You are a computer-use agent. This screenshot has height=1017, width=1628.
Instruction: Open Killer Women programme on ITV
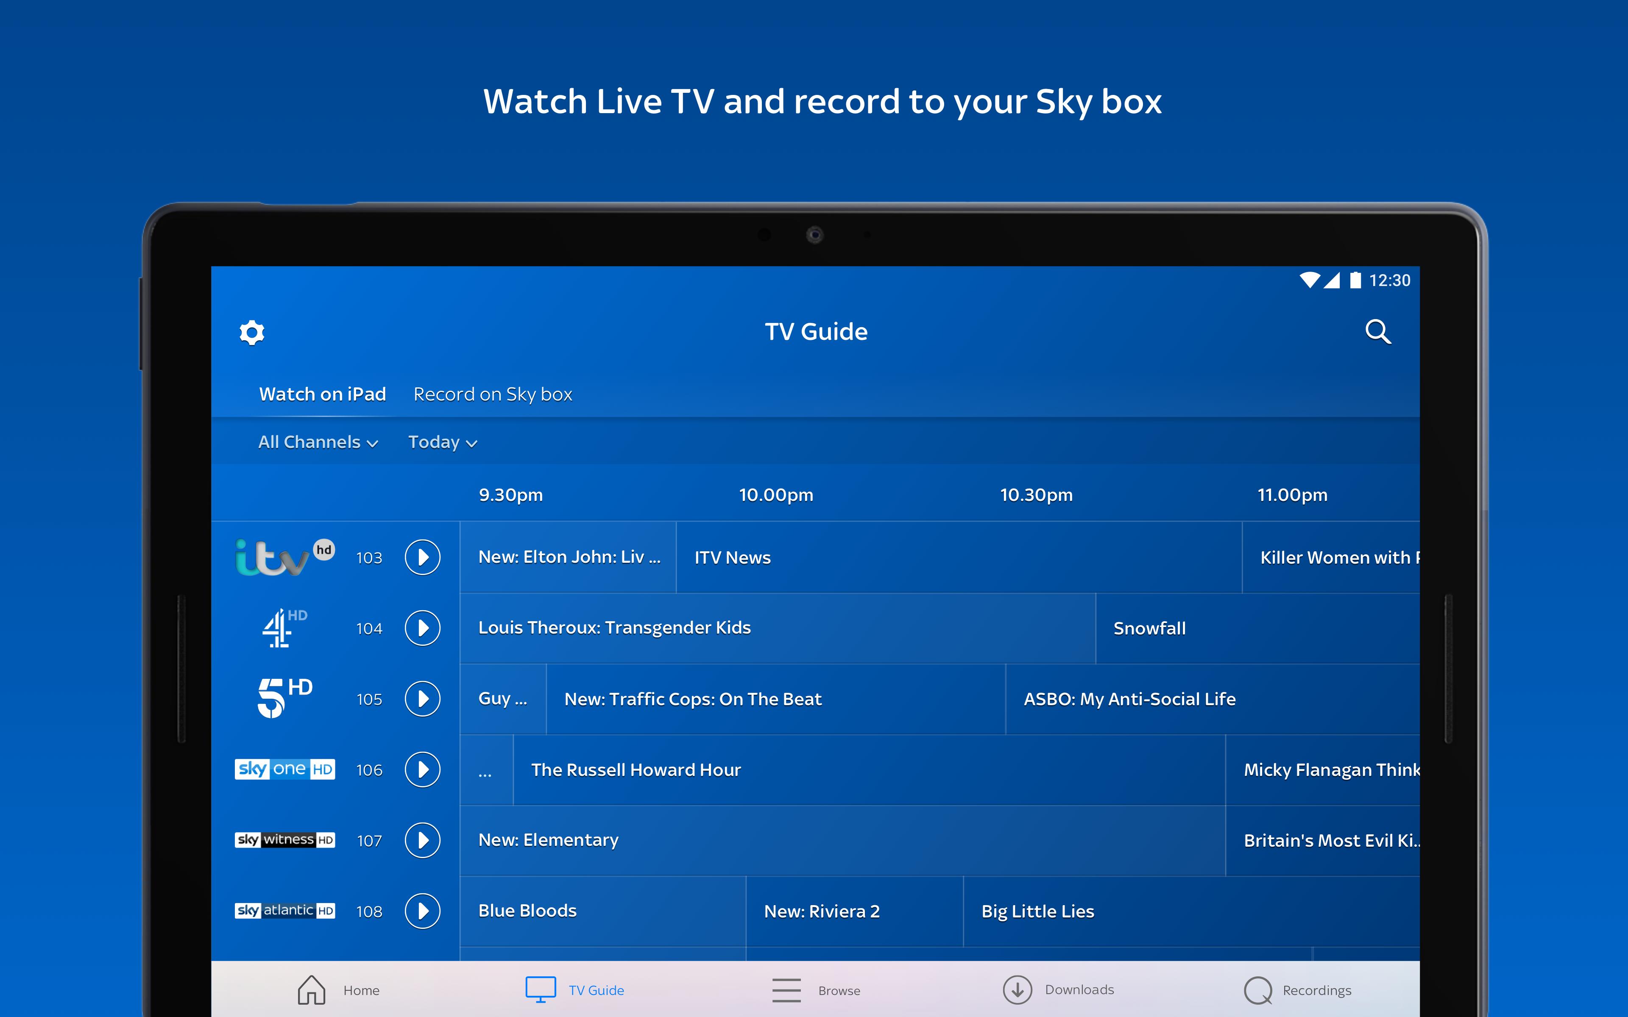click(1331, 557)
